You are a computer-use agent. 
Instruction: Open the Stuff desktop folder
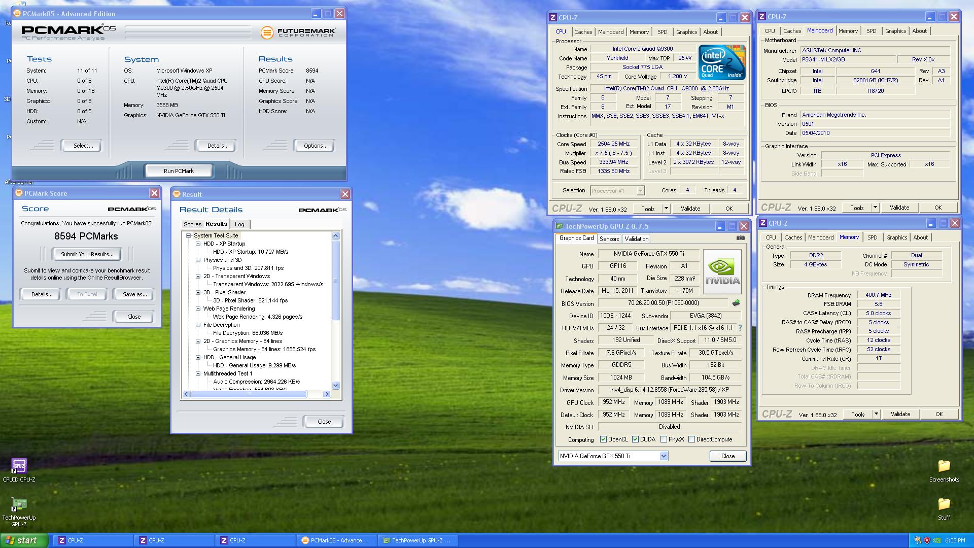click(x=944, y=508)
